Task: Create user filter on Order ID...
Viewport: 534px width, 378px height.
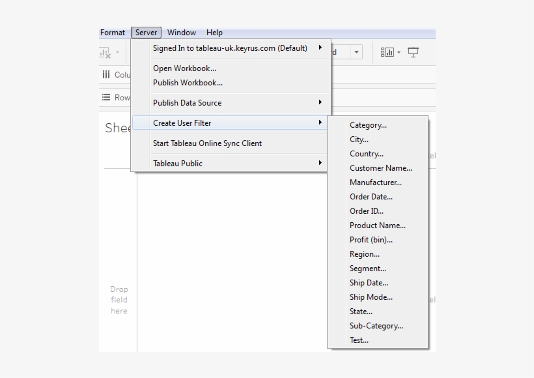Action: point(378,211)
